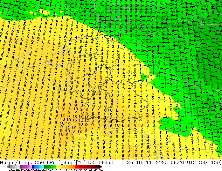Click the cyan legend color block

pyautogui.click(x=42, y=166)
